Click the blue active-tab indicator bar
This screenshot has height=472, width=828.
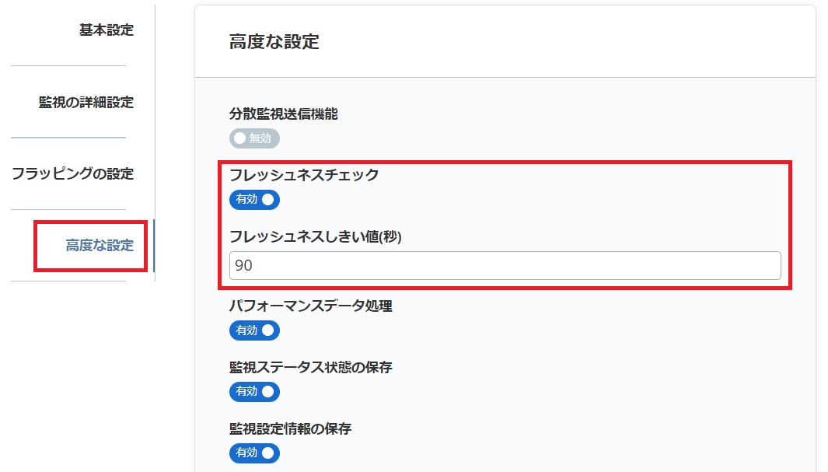coord(154,246)
